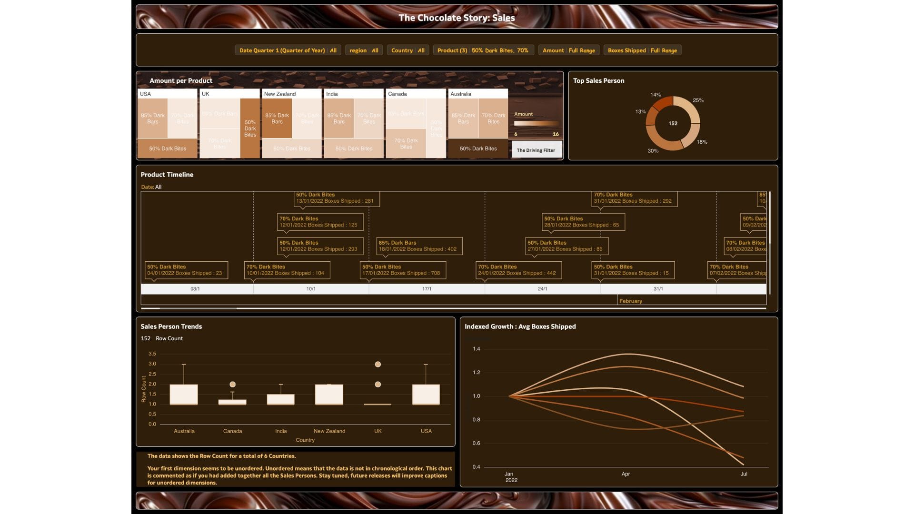Image resolution: width=914 pixels, height=514 pixels.
Task: Click timeline event 17/01/2022 Boxes Shipped 708
Action: (403, 270)
